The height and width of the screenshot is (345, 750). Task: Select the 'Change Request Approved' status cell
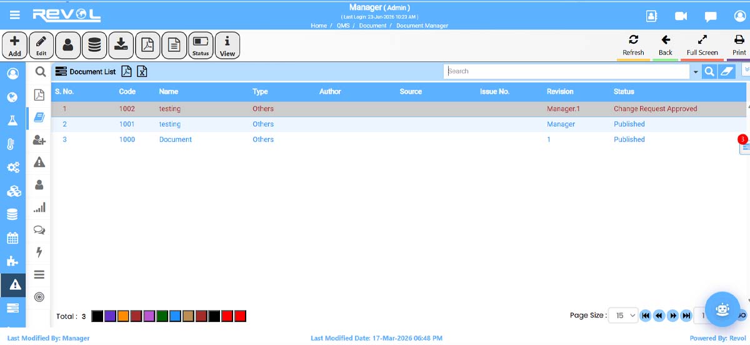pyautogui.click(x=655, y=109)
